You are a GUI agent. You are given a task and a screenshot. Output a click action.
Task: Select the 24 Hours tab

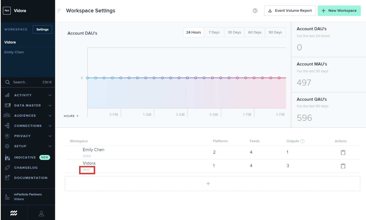pyautogui.click(x=194, y=32)
